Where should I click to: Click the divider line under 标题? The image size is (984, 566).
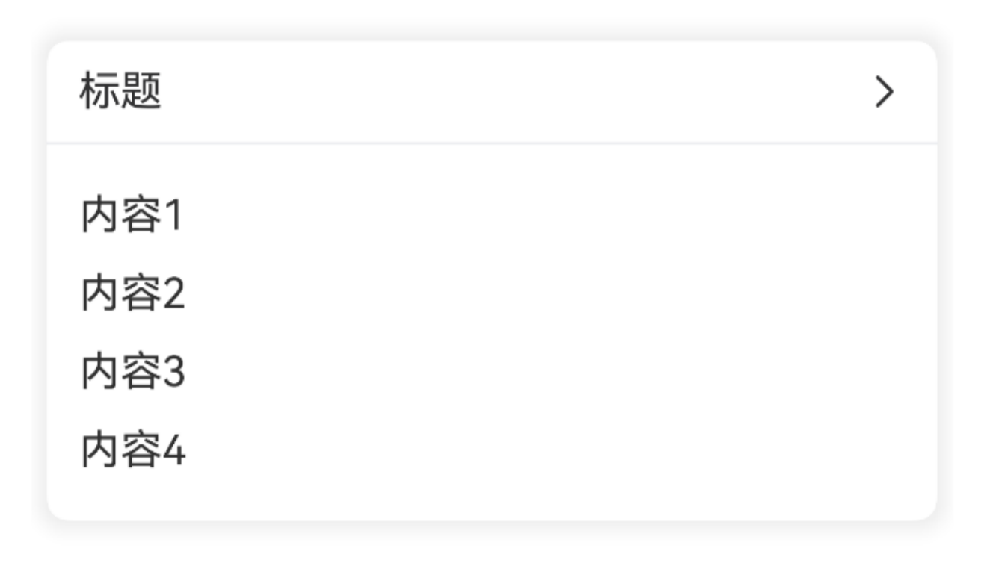(492, 142)
